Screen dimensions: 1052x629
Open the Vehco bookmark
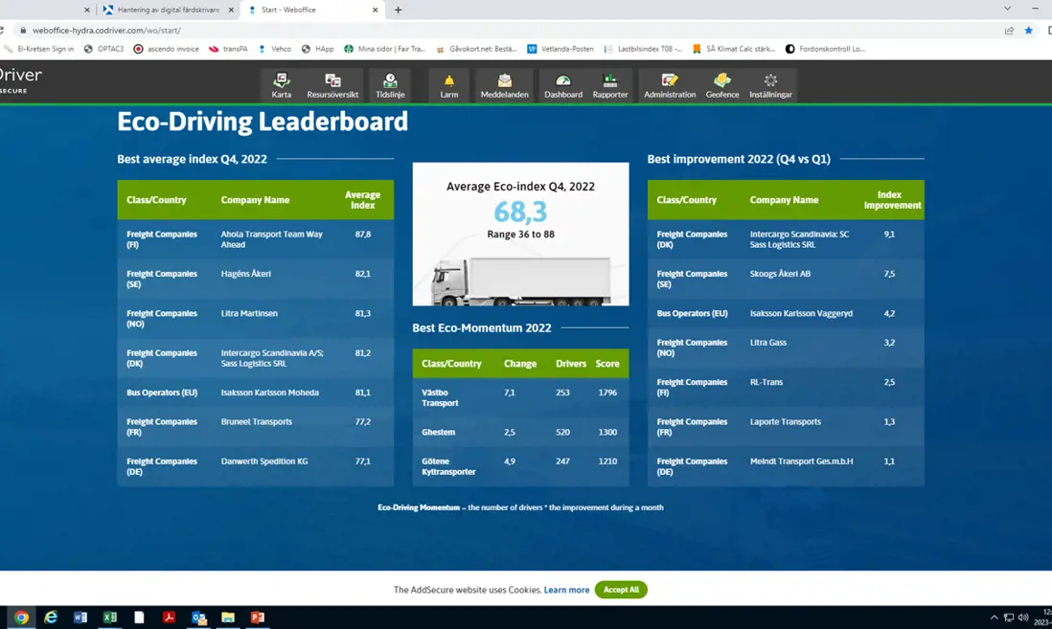274,49
